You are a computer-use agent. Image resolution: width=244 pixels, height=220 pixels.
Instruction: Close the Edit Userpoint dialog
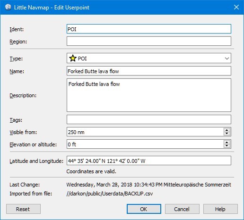[236, 7]
